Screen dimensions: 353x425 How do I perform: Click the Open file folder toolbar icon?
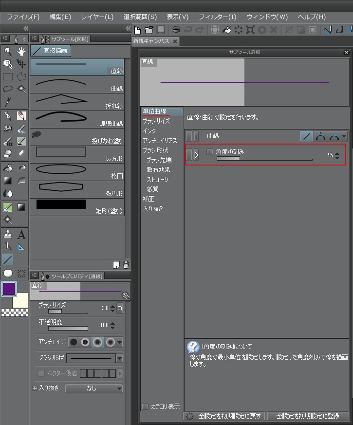pos(149,30)
